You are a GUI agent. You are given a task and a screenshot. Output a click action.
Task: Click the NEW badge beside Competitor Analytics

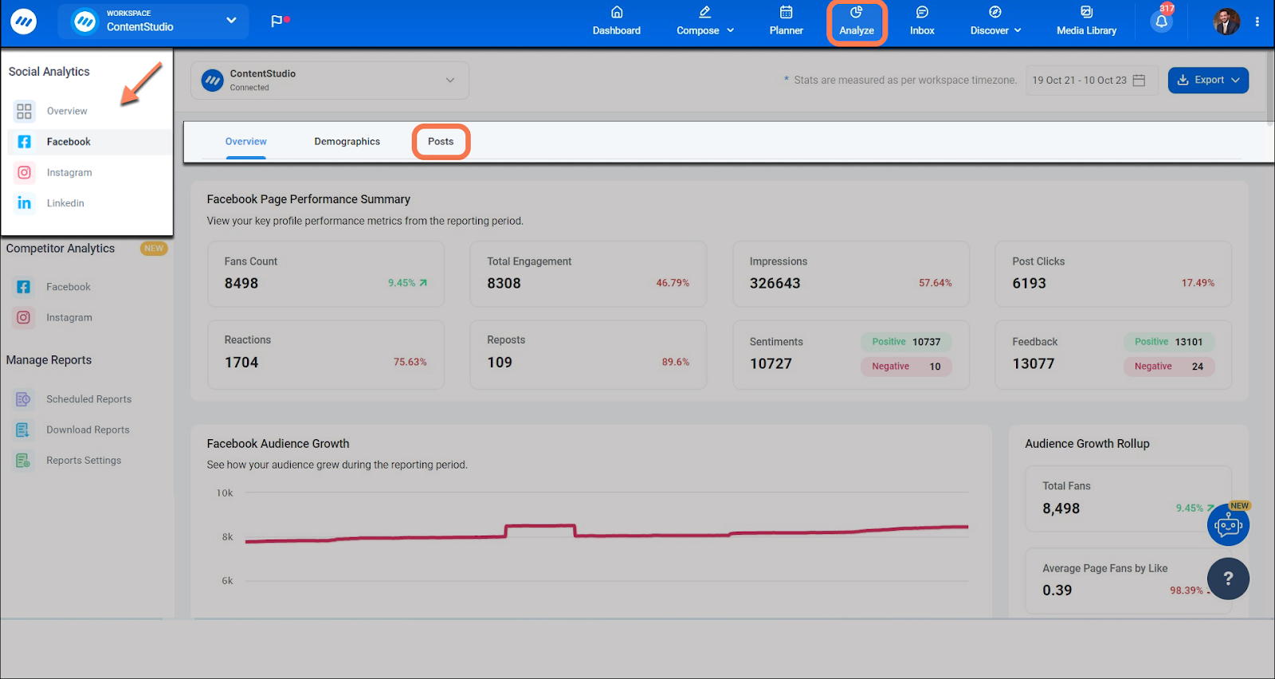pos(154,248)
